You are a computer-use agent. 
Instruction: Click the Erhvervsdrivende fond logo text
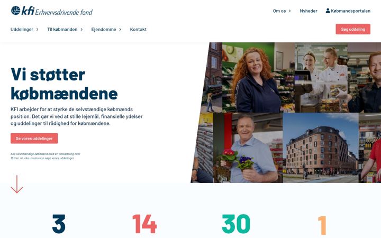tap(64, 12)
